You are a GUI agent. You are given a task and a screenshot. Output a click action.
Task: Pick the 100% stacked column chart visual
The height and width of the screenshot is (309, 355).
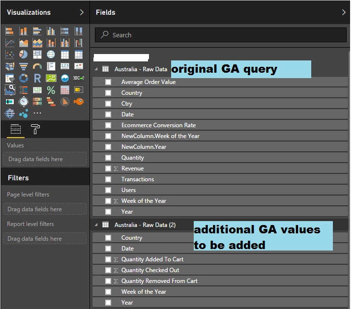pyautogui.click(x=79, y=31)
